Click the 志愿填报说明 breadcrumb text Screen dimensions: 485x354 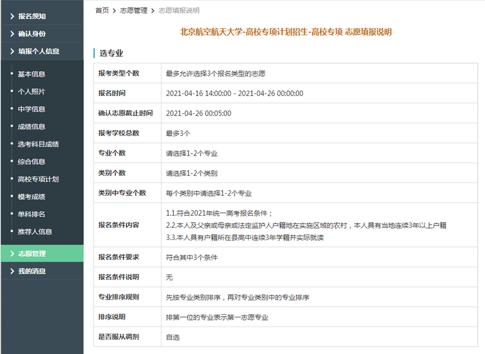tap(179, 10)
